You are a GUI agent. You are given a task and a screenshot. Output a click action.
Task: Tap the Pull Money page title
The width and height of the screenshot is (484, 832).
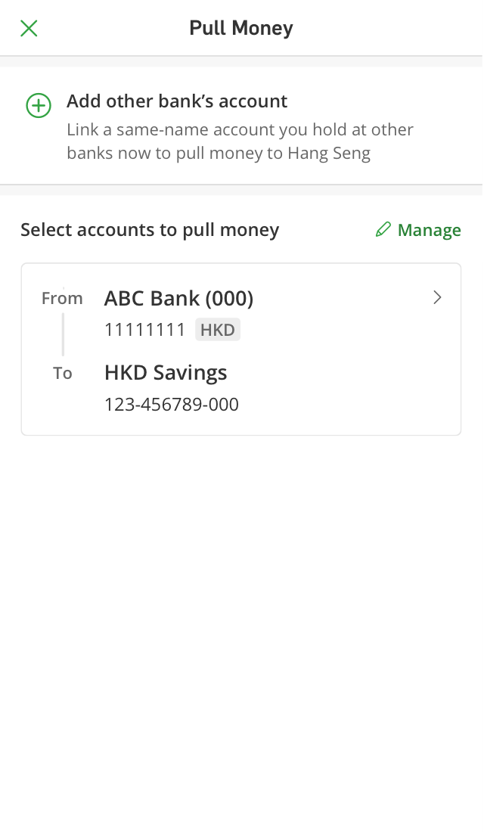pos(241,29)
